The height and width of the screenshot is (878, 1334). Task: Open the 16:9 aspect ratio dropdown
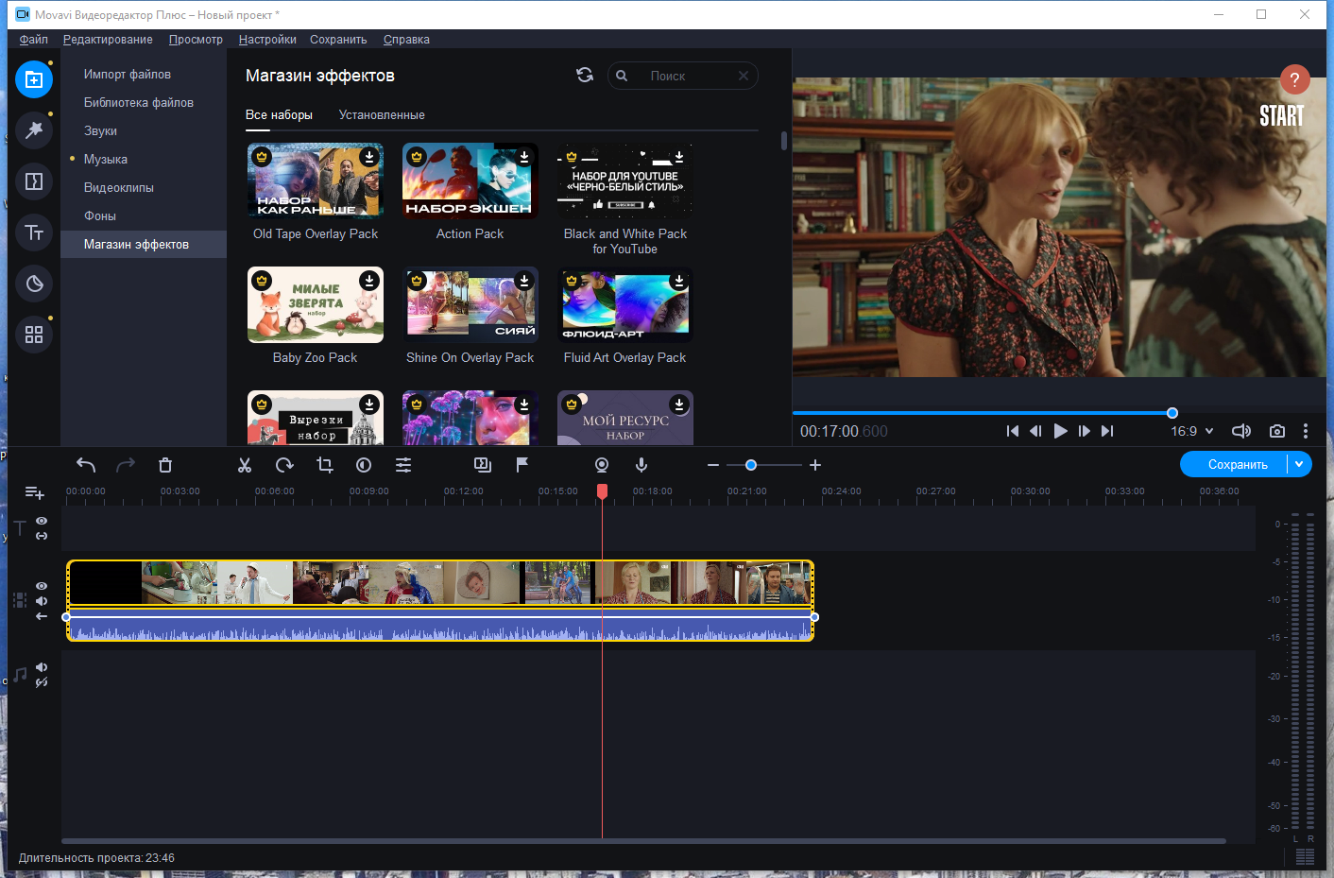click(x=1192, y=431)
